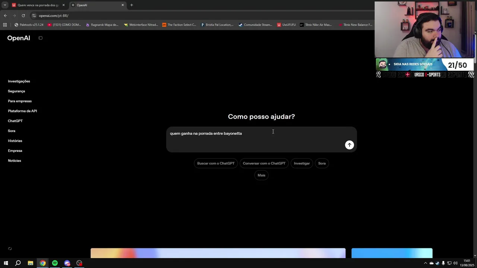Click the icon at the sidebar bottom-left

(10, 249)
